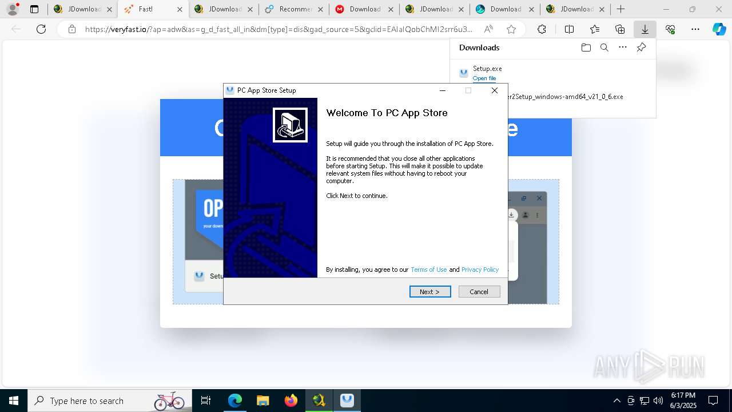Go back in Edge browser
The height and width of the screenshot is (412, 732).
coord(16,29)
